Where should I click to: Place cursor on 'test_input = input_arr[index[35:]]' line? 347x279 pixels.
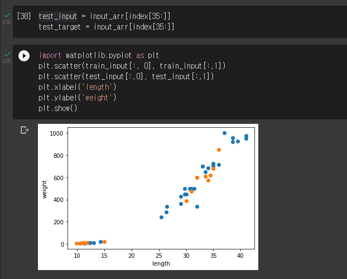[104, 16]
